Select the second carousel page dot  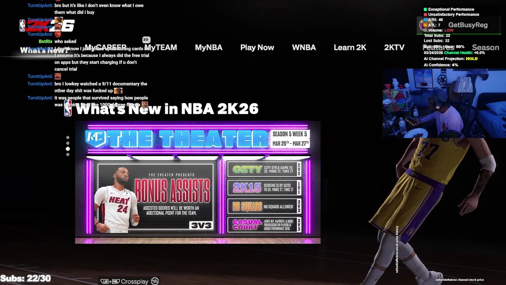[x=68, y=143]
